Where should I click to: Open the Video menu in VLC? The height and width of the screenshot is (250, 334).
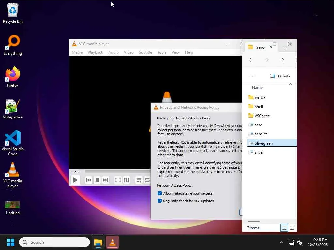129,52
